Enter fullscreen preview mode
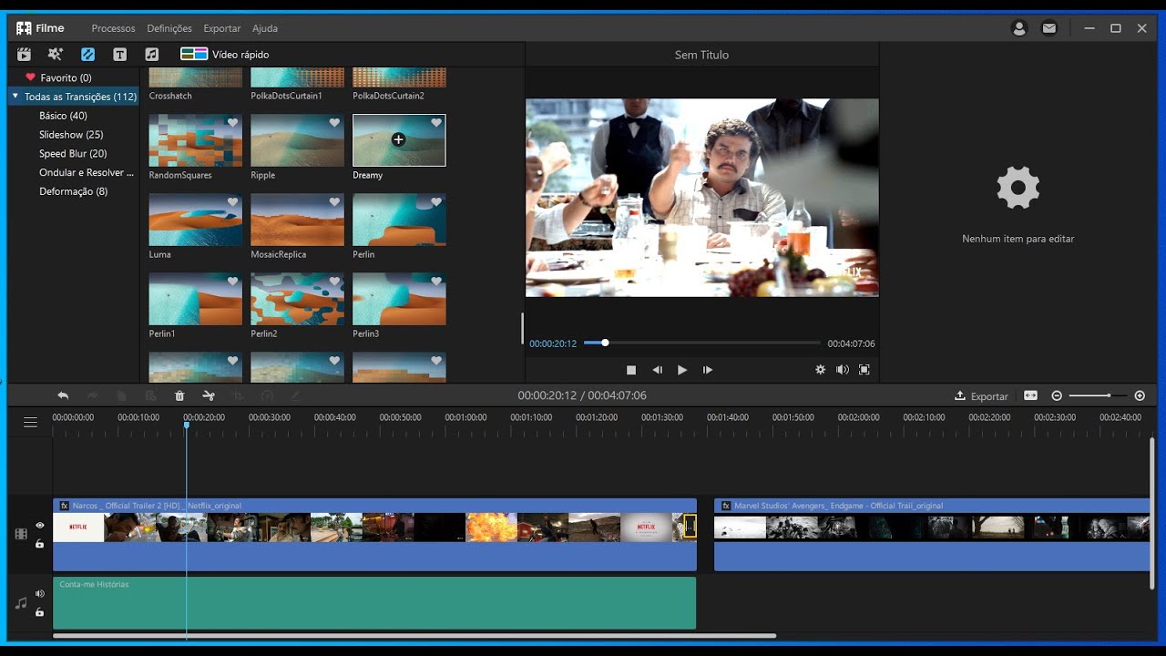The width and height of the screenshot is (1166, 656). click(864, 370)
